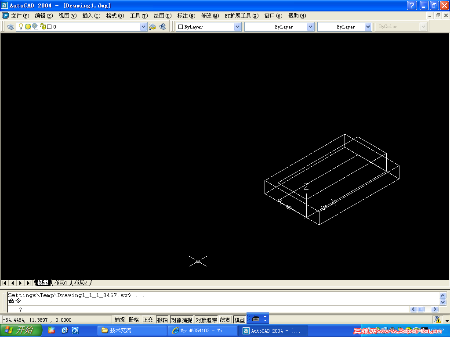This screenshot has height=337, width=450.
Task: Open the 格式(O) menu
Action: [x=115, y=16]
